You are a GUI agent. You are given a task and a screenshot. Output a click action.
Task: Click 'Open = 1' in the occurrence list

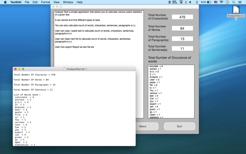coord(155,115)
